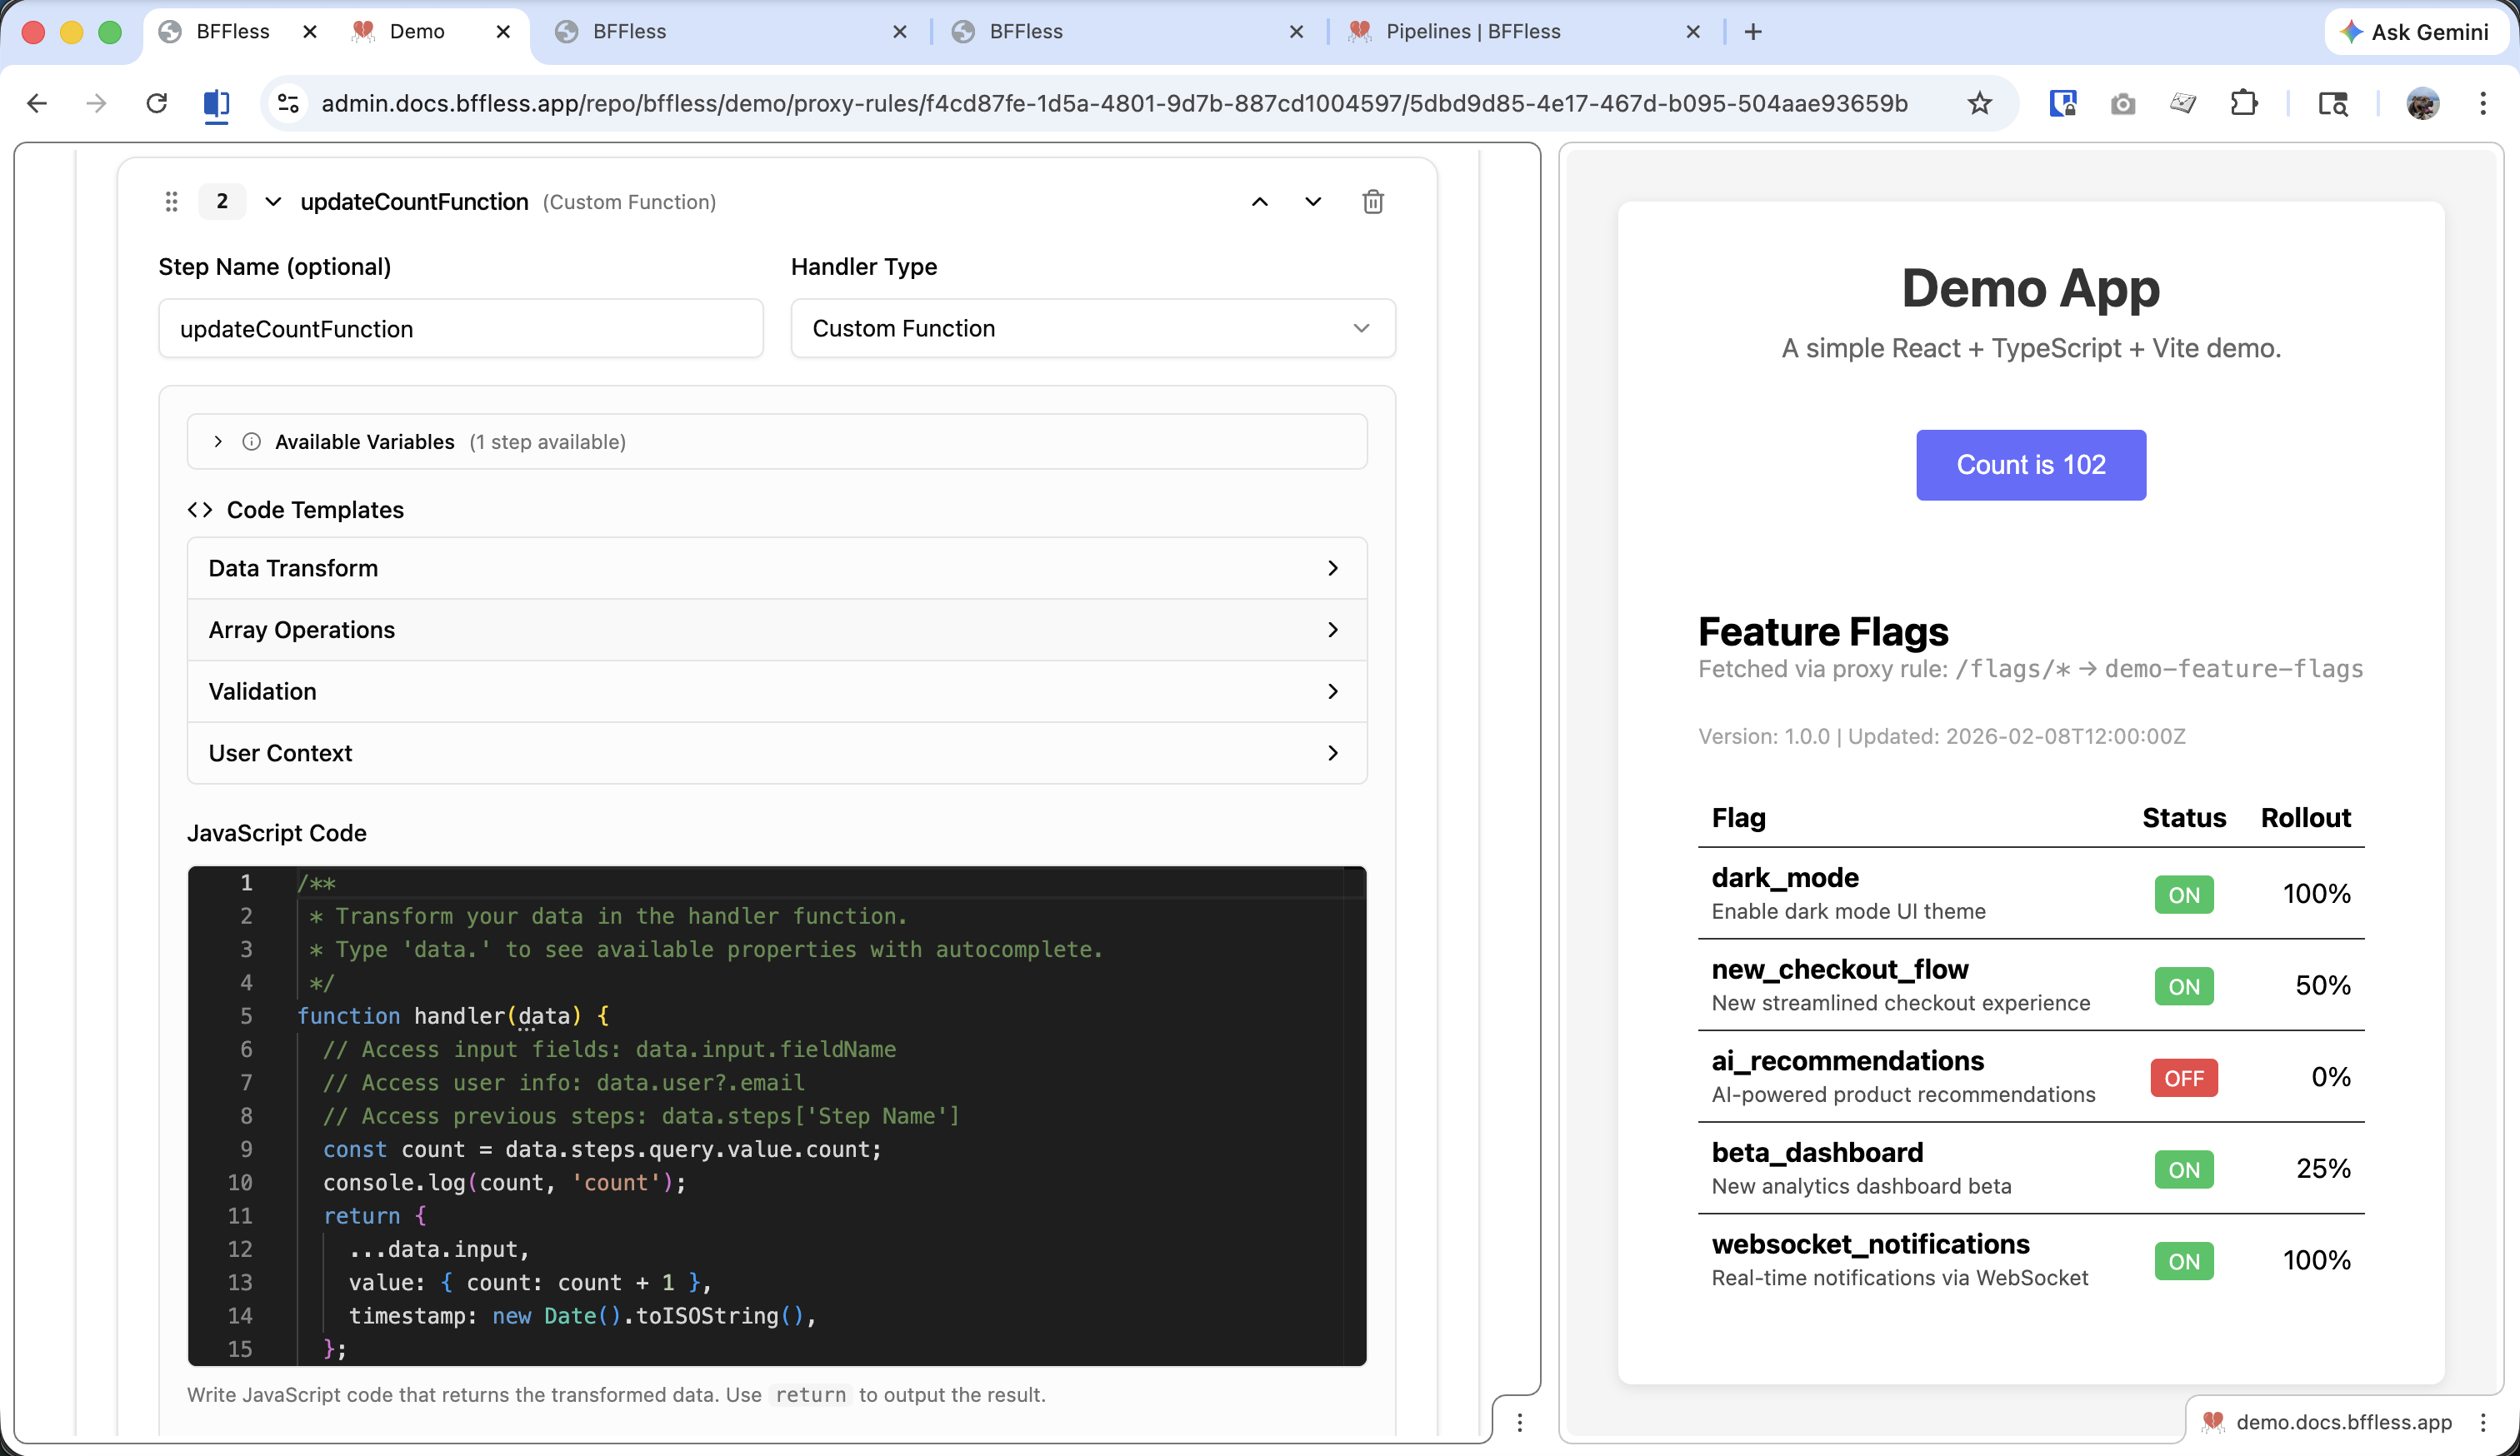Image resolution: width=2520 pixels, height=1456 pixels.
Task: Click the info icon beside Available Variables
Action: (x=252, y=441)
